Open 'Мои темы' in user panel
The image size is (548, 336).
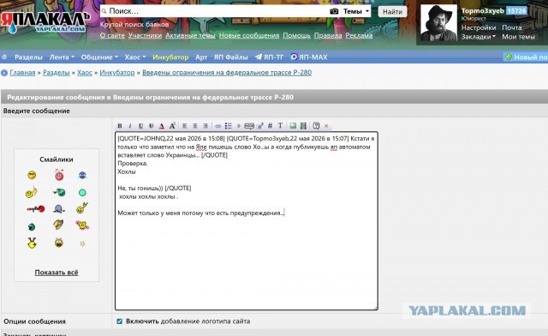[x=518, y=37]
